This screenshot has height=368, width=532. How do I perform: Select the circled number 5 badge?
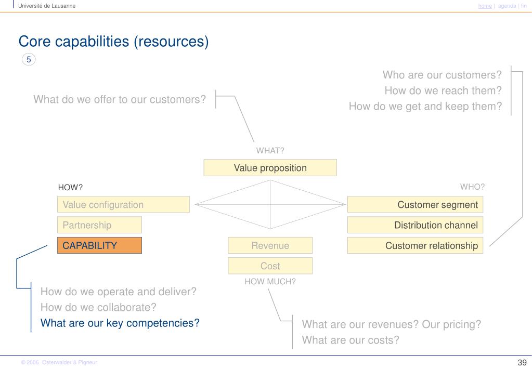pyautogui.click(x=29, y=59)
